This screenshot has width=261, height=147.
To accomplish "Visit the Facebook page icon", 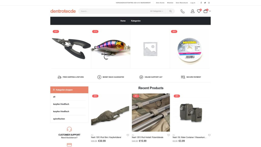I will point(201,3).
